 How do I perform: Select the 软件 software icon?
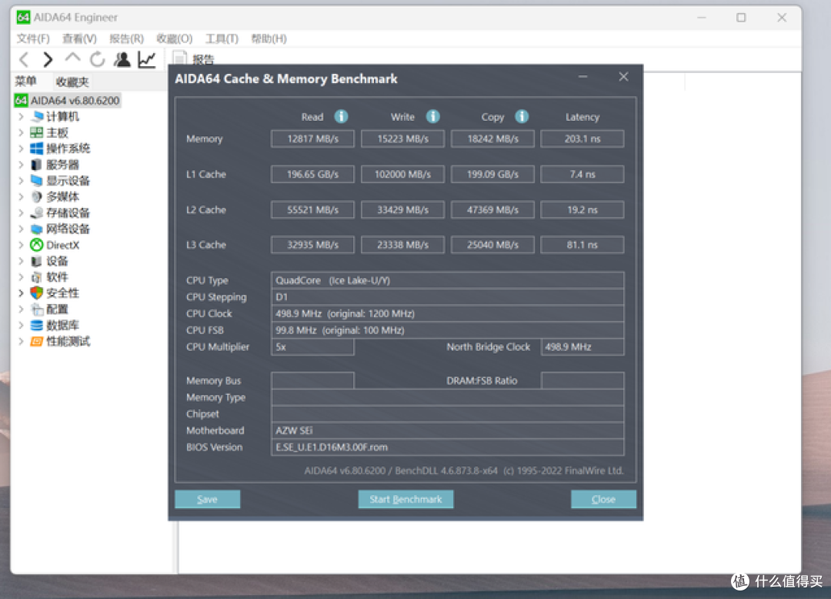(x=37, y=277)
